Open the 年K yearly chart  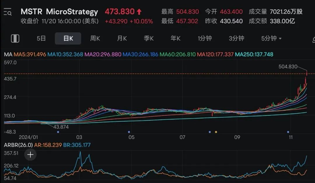(175, 38)
